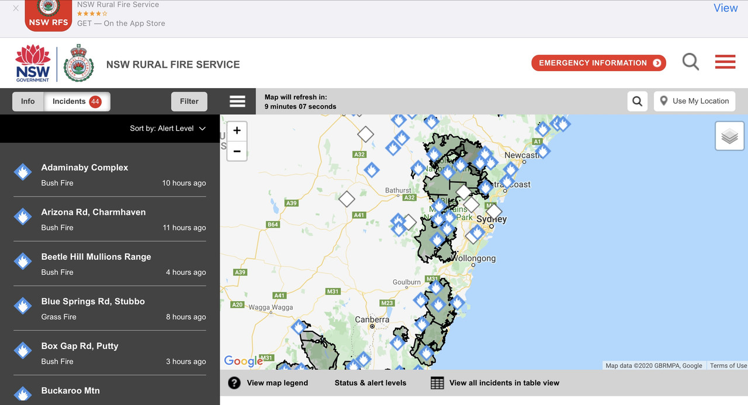The width and height of the screenshot is (748, 405).
Task: Switch to the Info tab
Action: [28, 102]
